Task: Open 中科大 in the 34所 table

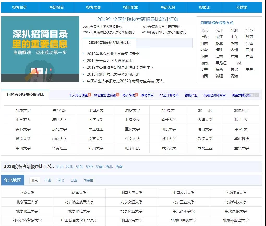Action: (241, 129)
